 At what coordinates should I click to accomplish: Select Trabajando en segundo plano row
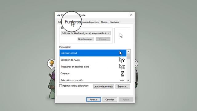point(93,67)
